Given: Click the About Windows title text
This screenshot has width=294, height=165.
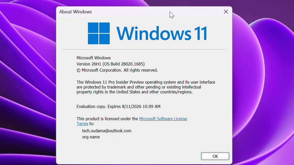Looking at the screenshot, I should [x=75, y=12].
